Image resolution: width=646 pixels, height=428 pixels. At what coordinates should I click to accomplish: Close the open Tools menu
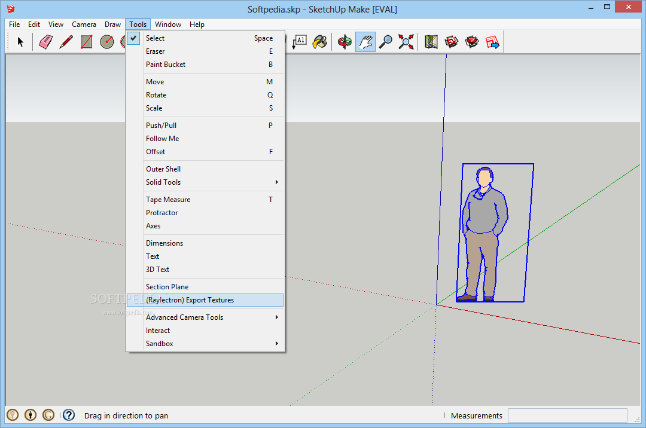(x=138, y=25)
